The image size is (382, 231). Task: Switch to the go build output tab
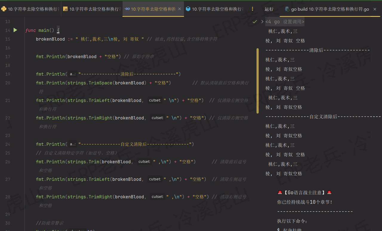tap(328, 9)
